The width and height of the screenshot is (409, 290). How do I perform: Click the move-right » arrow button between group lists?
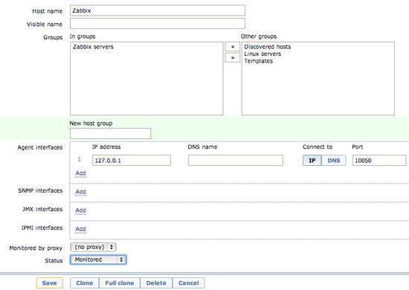pos(233,58)
